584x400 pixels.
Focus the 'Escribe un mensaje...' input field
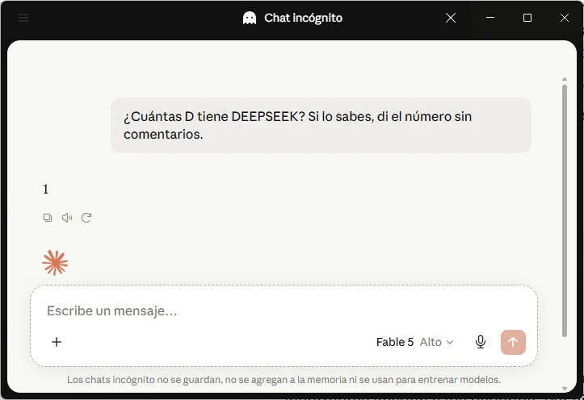pyautogui.click(x=284, y=310)
